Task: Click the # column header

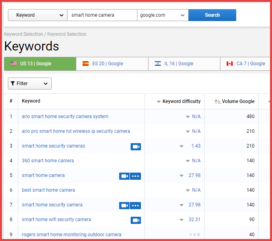Action: 11,101
